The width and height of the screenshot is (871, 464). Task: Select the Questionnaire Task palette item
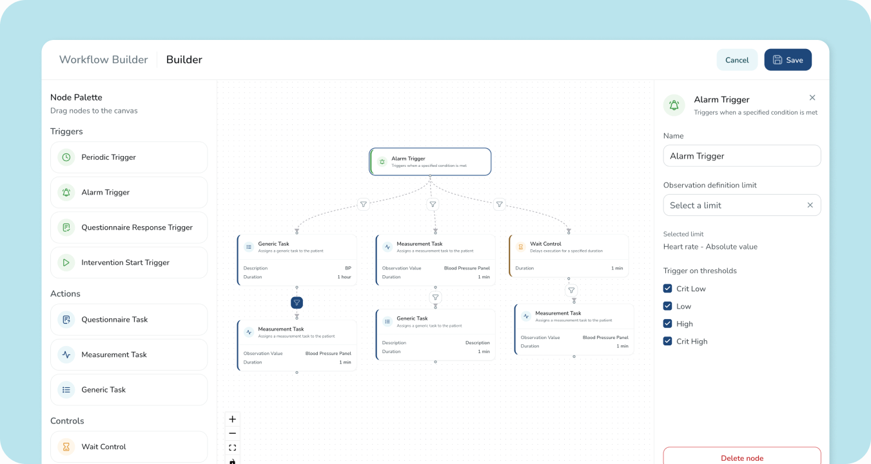[x=129, y=320]
